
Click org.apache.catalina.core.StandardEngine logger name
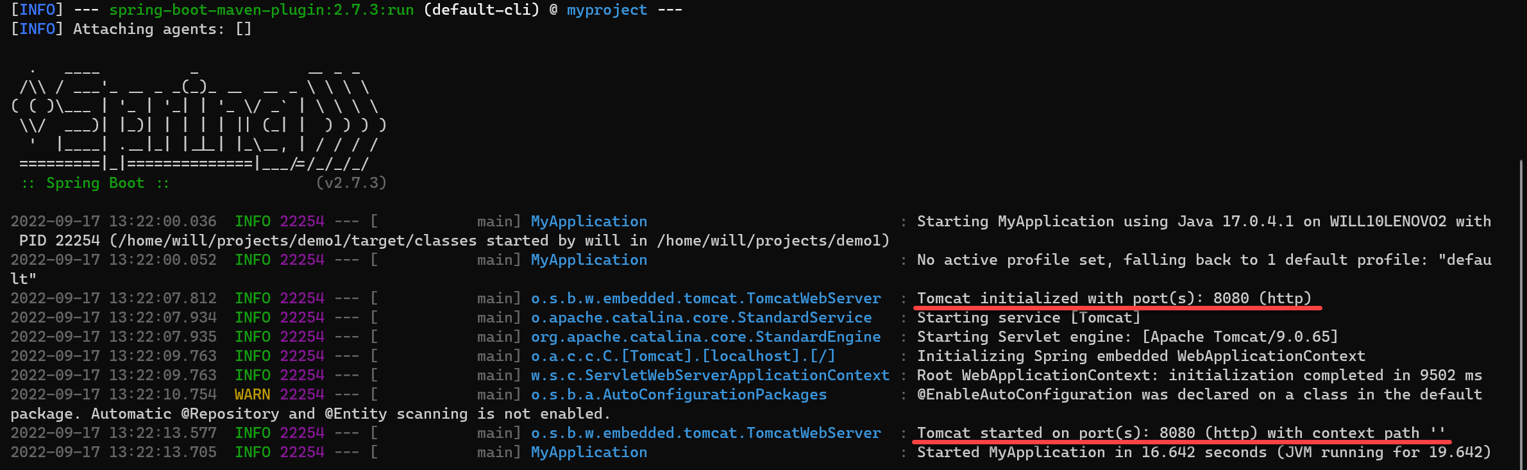click(x=705, y=337)
